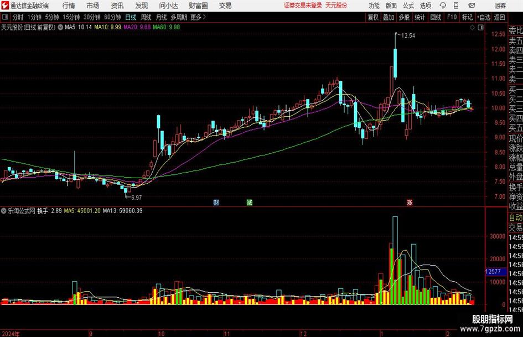Switch to the 15分钟 period tab
Image resolution: width=523 pixels, height=337 pixels.
pyautogui.click(x=71, y=17)
